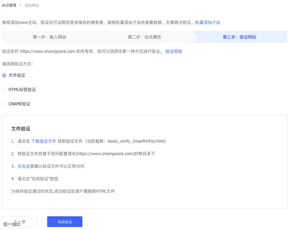The height and width of the screenshot is (230, 289).
Task: Click the 文件验证 panel heading
Action: pos(21,129)
